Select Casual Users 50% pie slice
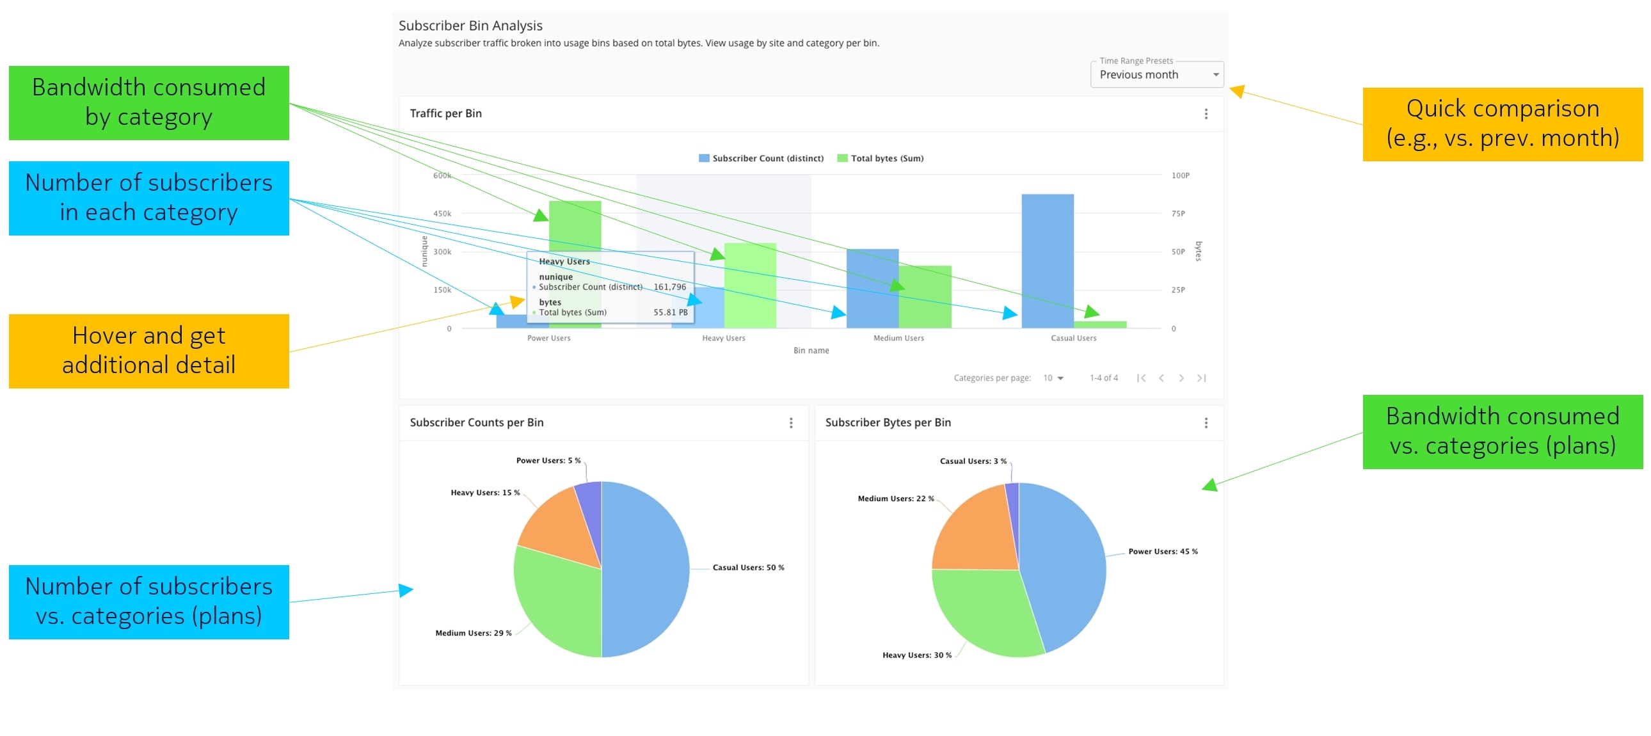Image resolution: width=1651 pixels, height=736 pixels. [648, 570]
